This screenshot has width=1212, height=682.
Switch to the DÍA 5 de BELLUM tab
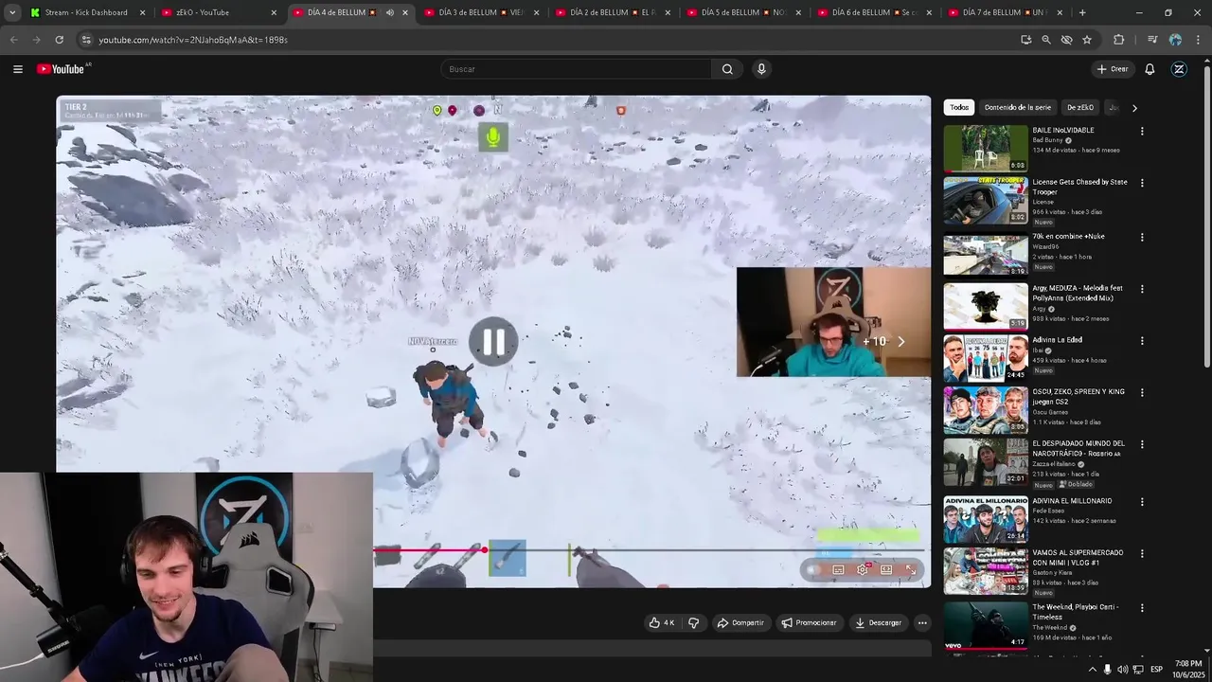[743, 12]
